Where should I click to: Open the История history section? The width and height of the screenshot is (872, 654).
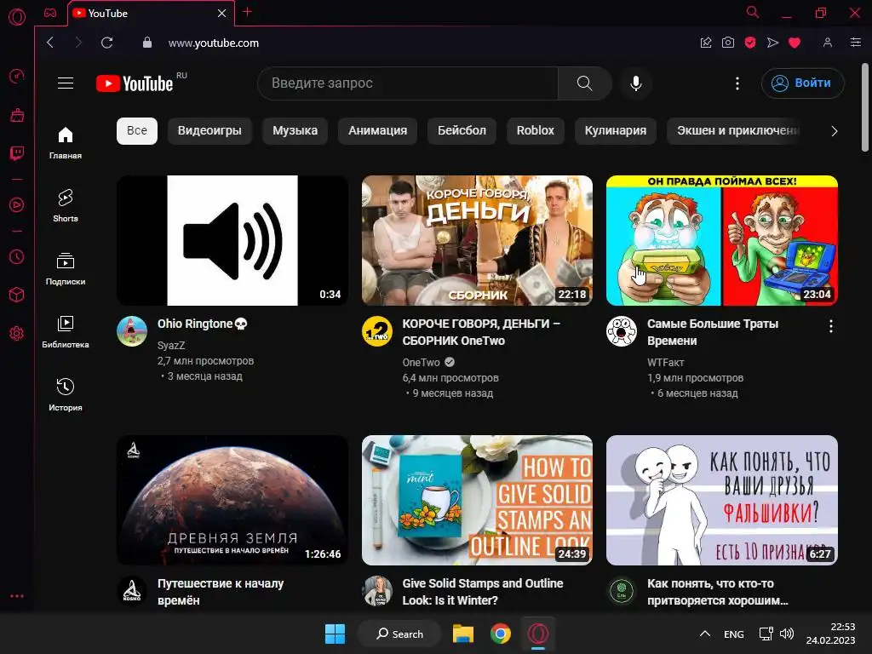click(66, 394)
